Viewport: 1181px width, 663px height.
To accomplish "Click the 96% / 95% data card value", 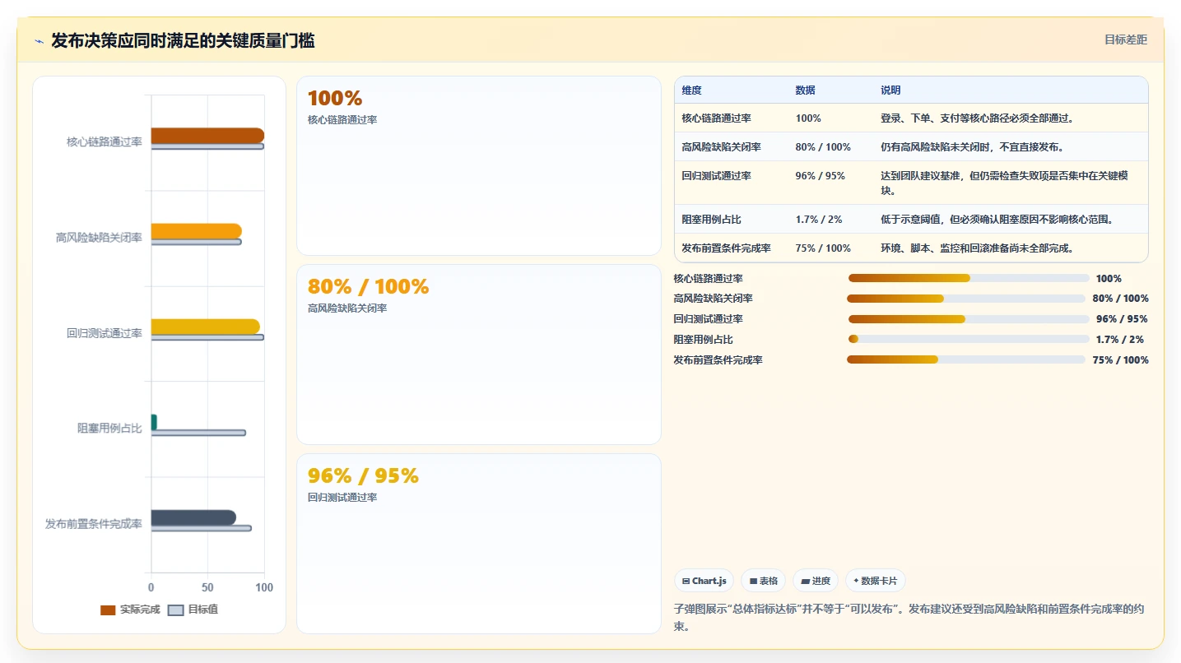I will tap(363, 476).
